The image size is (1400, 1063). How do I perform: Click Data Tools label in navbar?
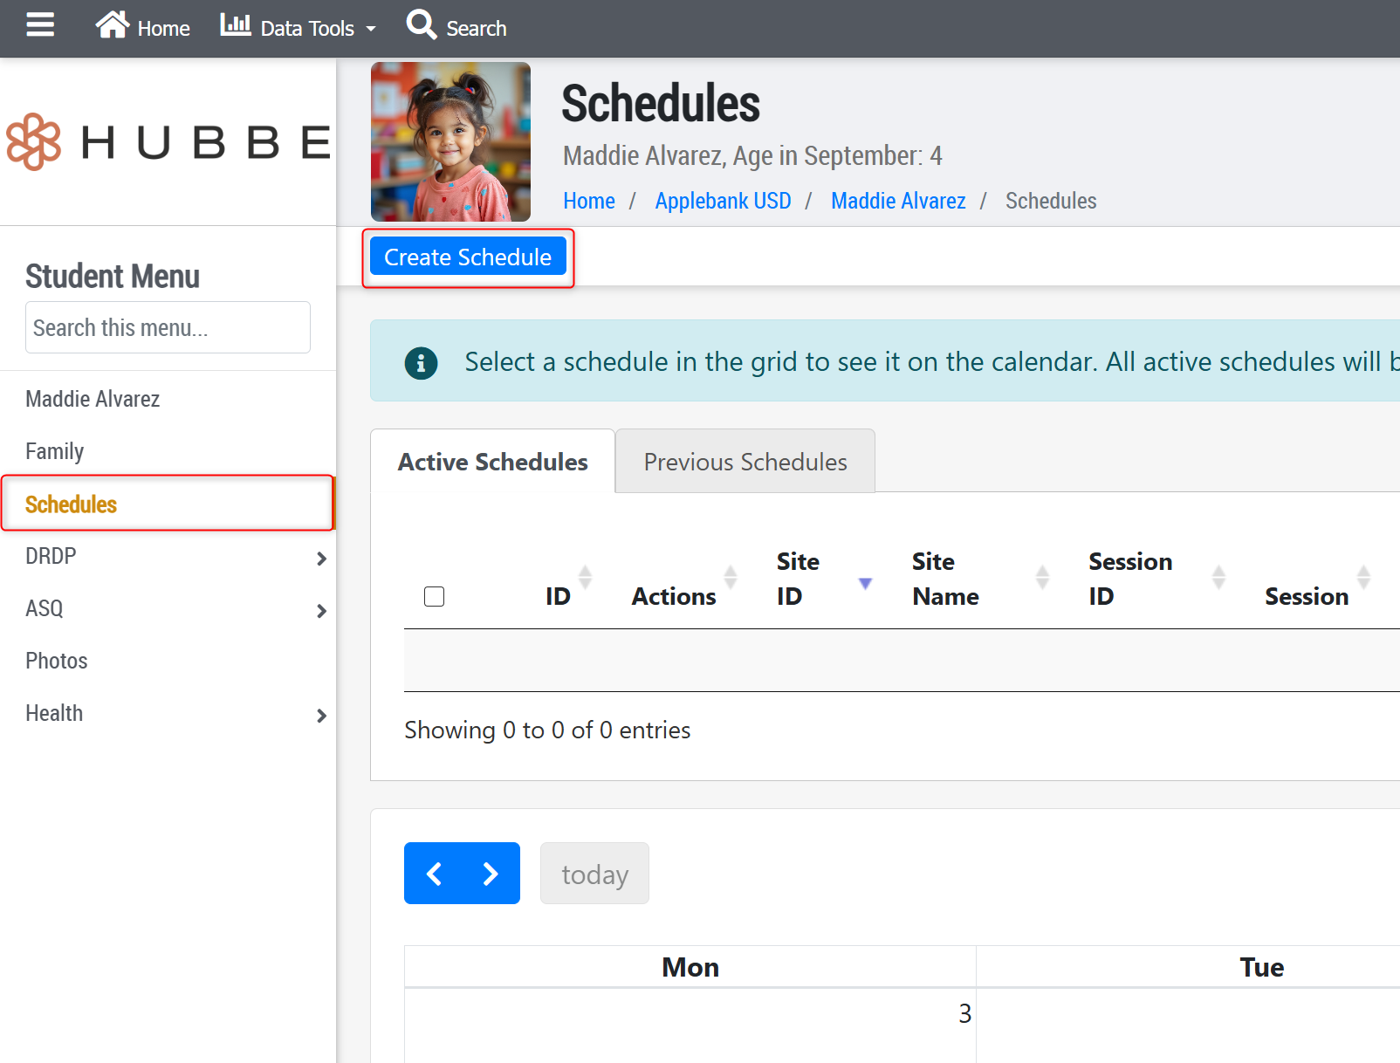tap(307, 29)
